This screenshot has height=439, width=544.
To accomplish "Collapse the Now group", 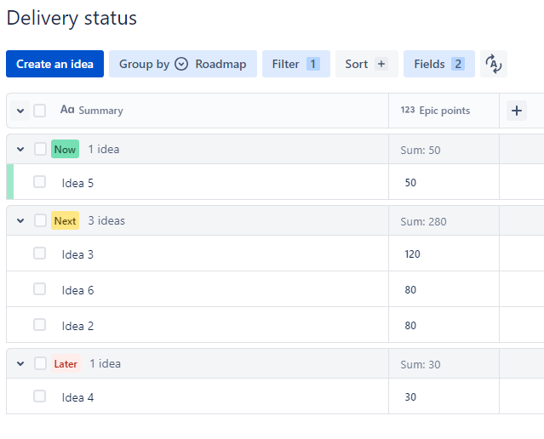I will pos(20,150).
